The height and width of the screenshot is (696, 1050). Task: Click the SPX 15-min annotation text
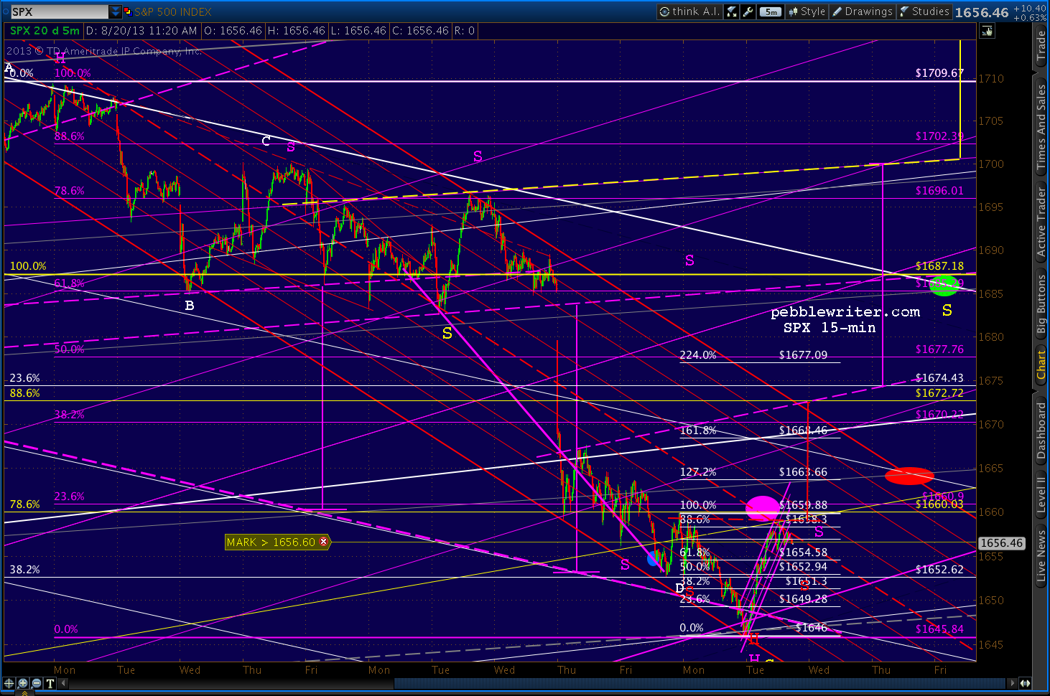coord(830,327)
